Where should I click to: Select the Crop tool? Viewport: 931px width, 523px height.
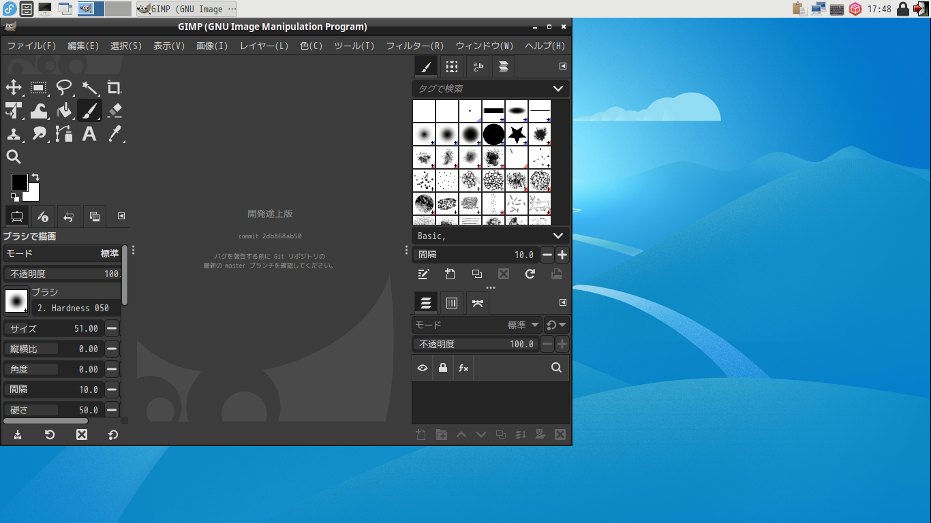click(x=115, y=87)
